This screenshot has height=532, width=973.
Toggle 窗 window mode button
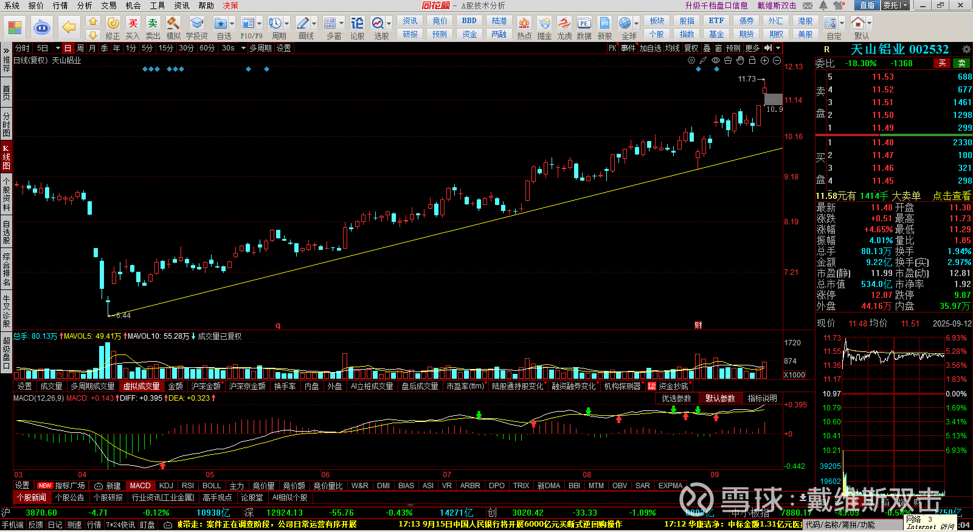tap(719, 48)
